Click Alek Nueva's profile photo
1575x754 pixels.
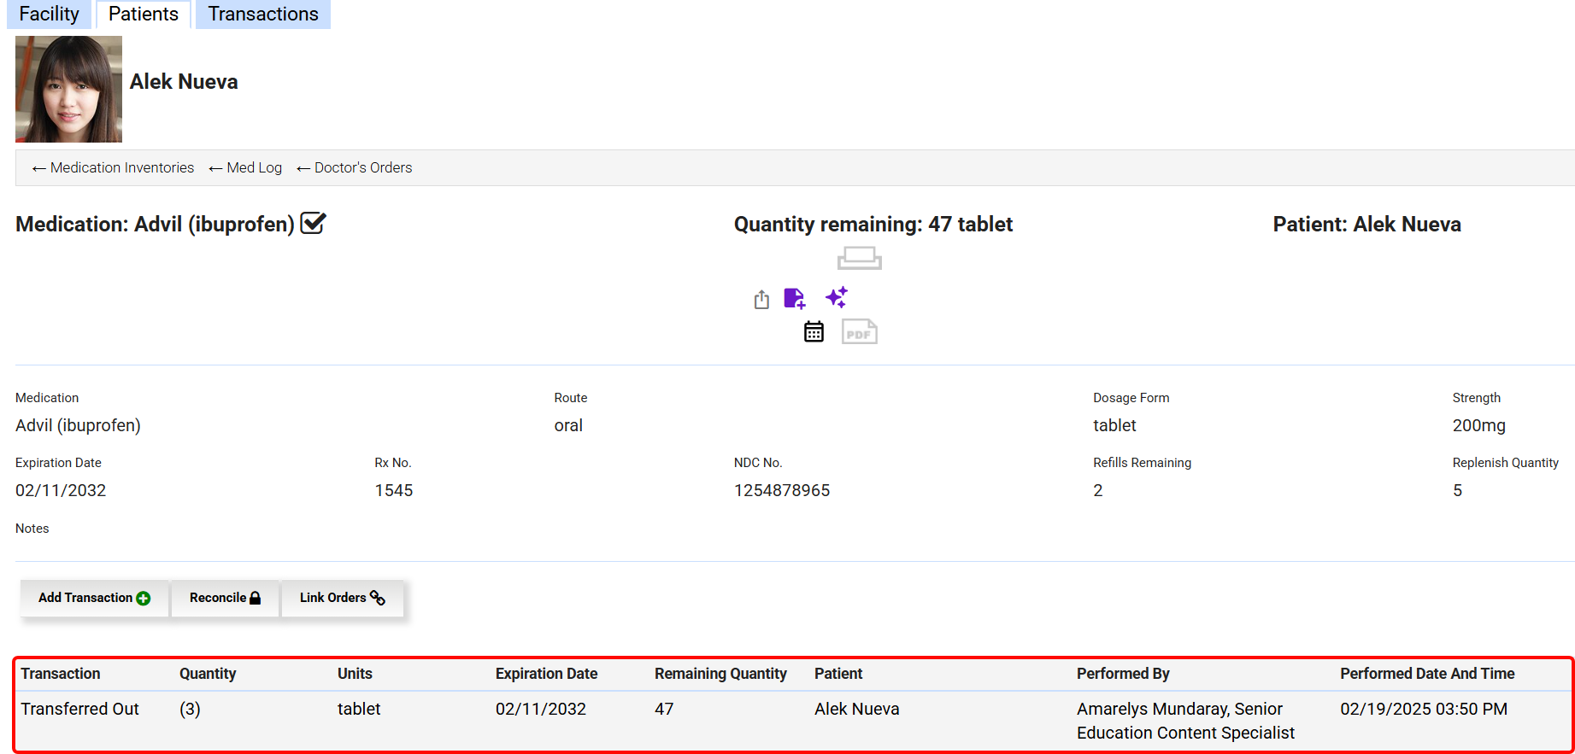pyautogui.click(x=68, y=89)
